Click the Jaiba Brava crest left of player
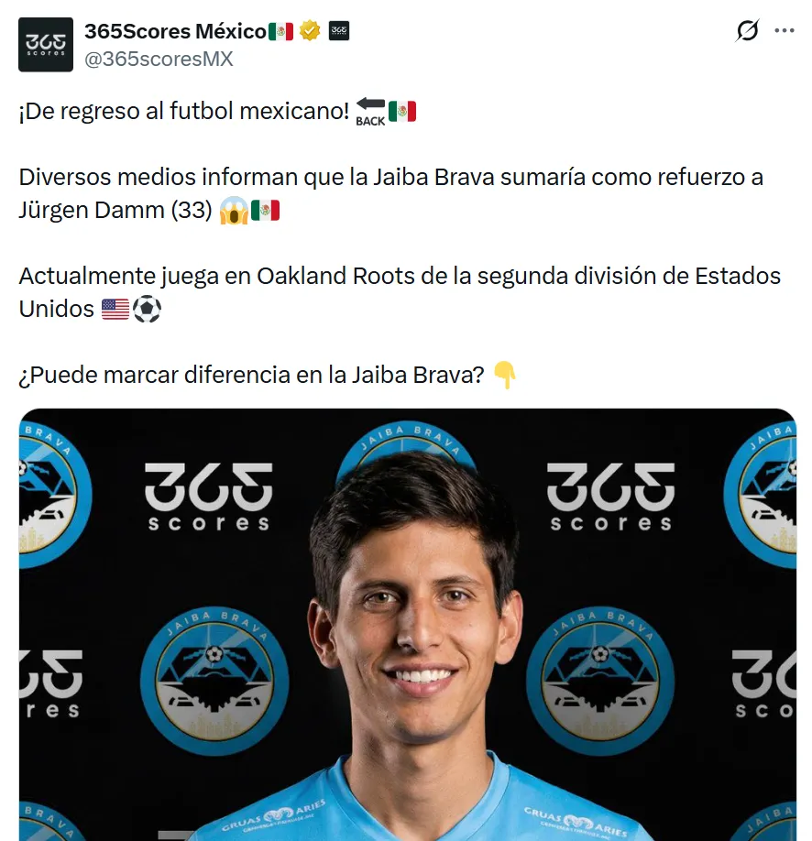812x841 pixels. [214, 682]
